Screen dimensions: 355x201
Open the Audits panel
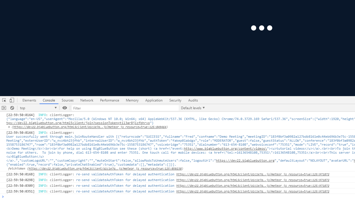point(193,100)
